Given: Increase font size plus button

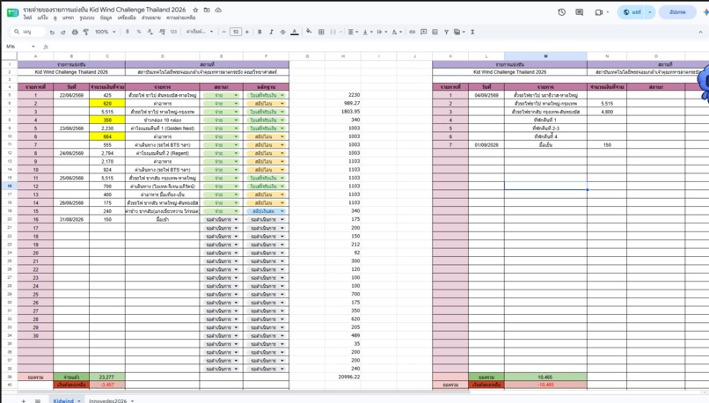Looking at the screenshot, I should [x=247, y=32].
